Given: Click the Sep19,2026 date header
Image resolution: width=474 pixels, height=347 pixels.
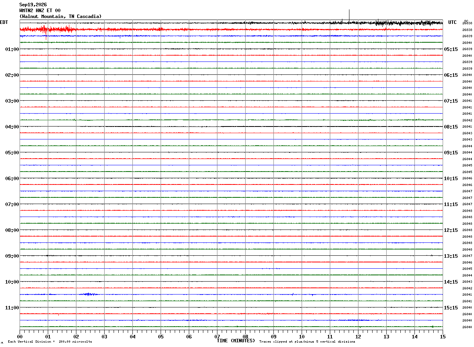Looking at the screenshot, I should click(33, 5).
